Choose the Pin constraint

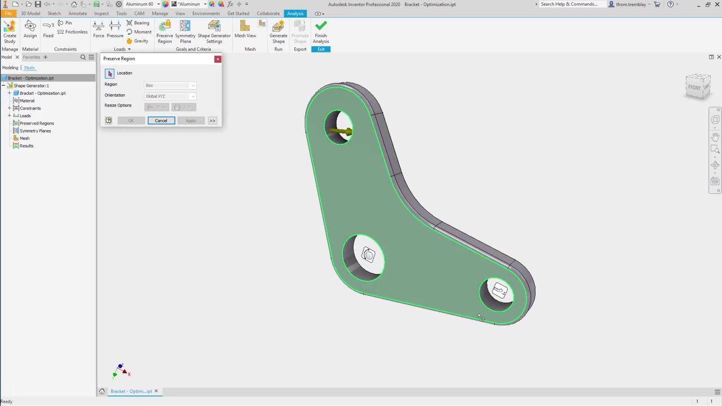(x=65, y=23)
